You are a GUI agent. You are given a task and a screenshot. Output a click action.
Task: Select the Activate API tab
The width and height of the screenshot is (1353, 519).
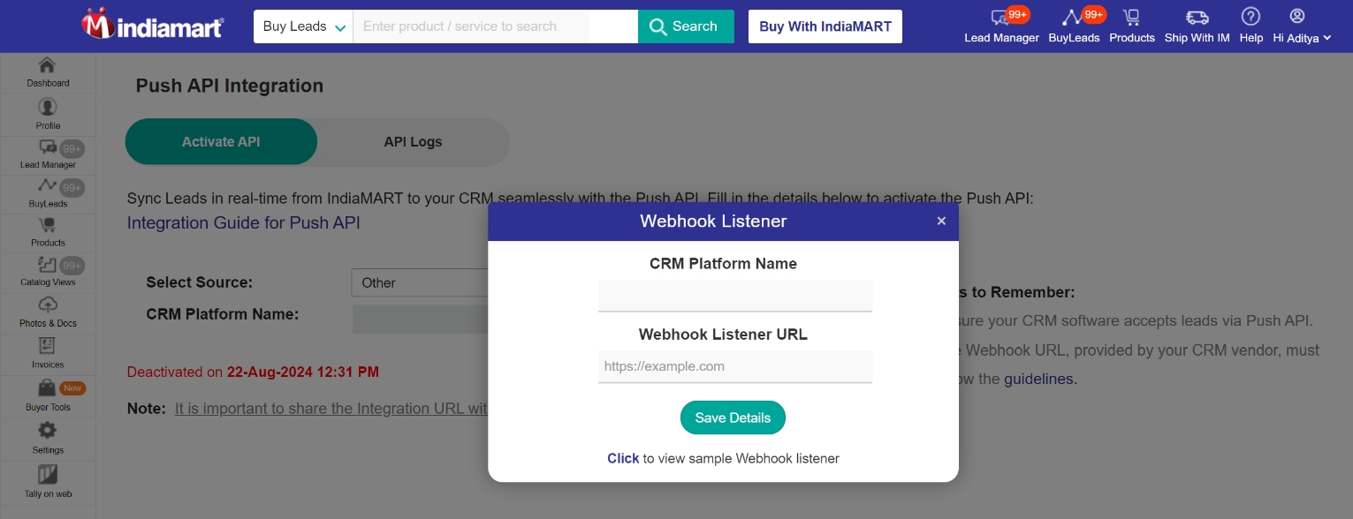tap(221, 141)
